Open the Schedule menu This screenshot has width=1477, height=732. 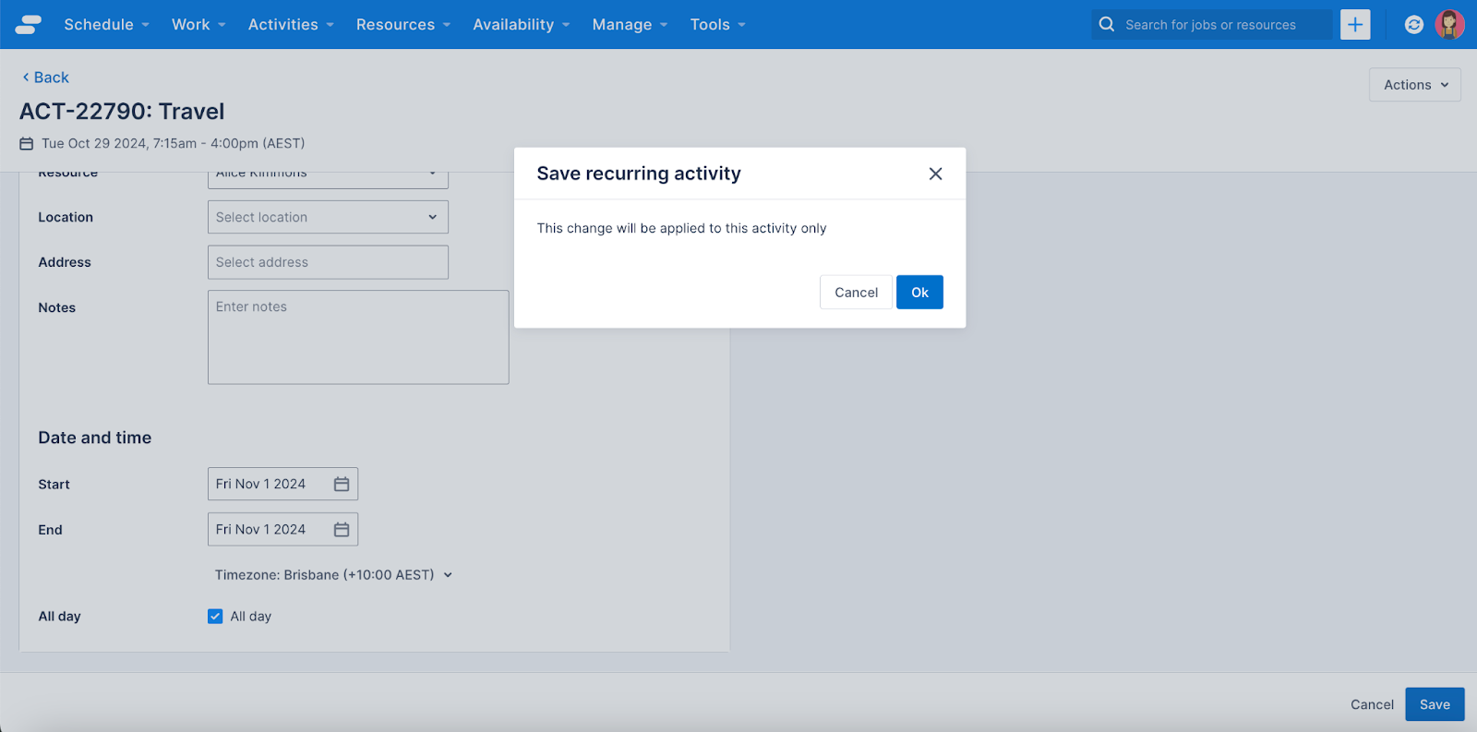coord(106,25)
